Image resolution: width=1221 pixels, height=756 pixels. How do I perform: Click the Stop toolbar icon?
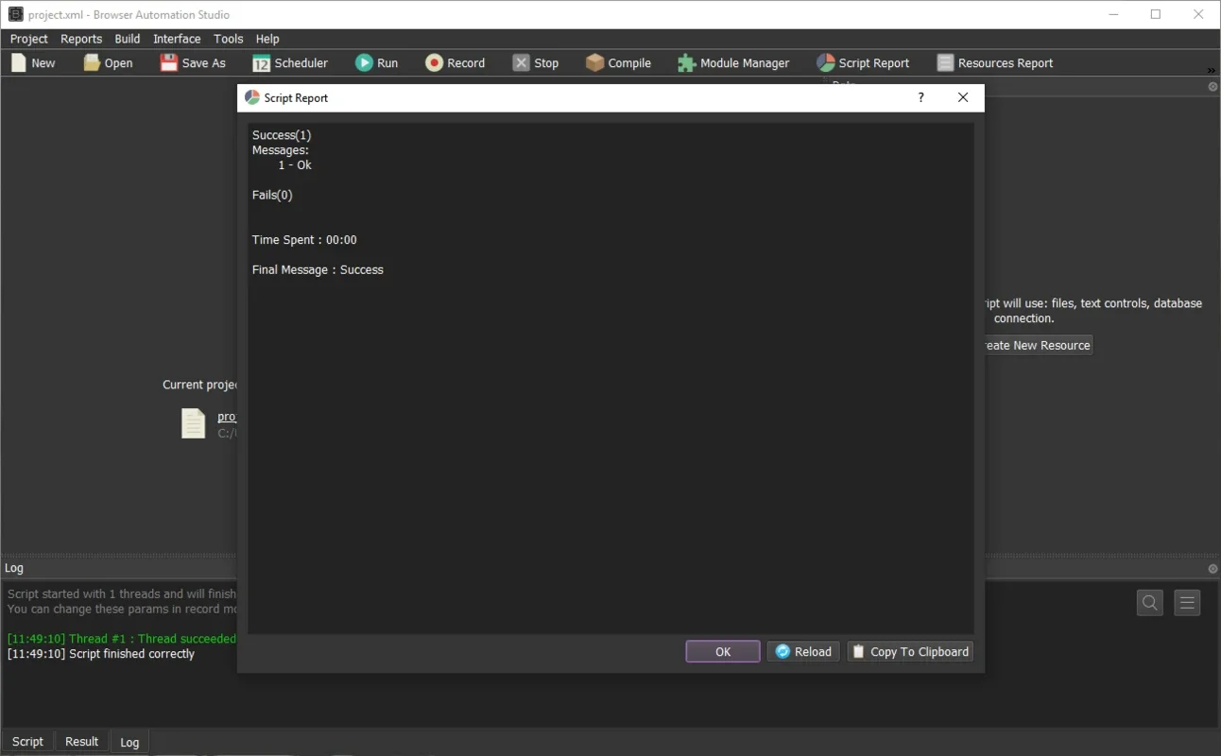coord(522,62)
